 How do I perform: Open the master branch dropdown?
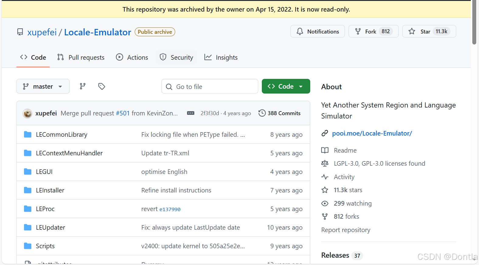[x=43, y=86]
